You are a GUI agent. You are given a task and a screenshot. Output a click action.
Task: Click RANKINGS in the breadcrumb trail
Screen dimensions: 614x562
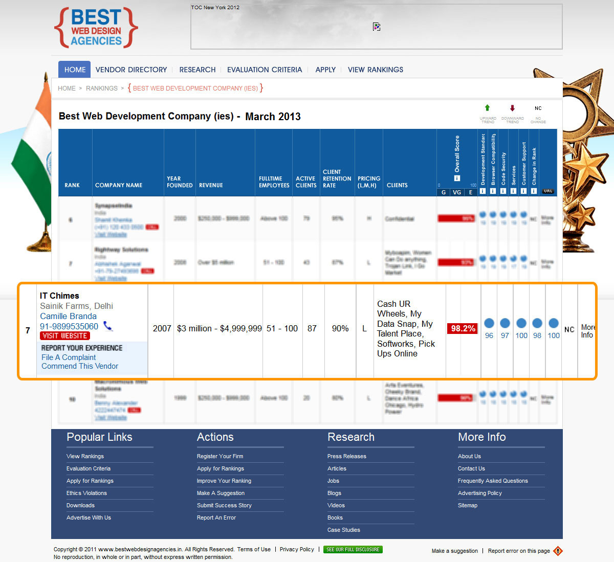pyautogui.click(x=101, y=88)
